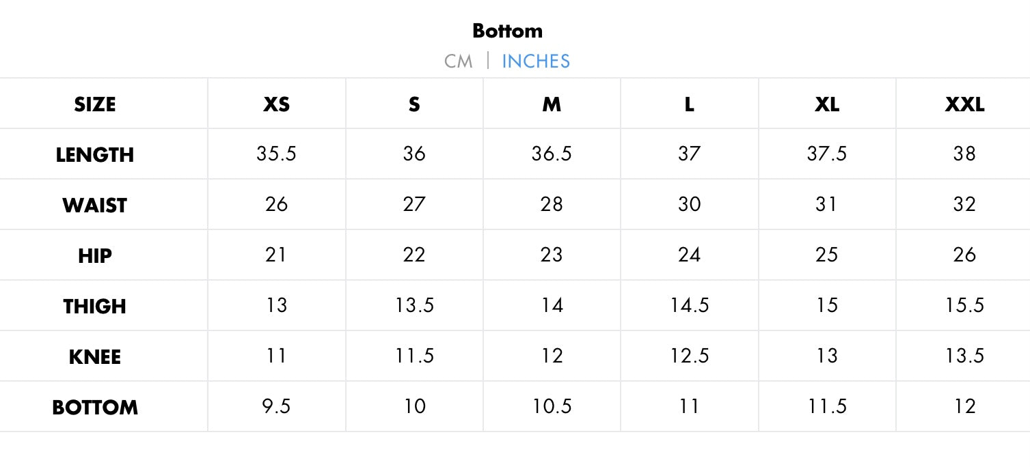Click the XL size header
The height and width of the screenshot is (467, 1030).
(827, 104)
